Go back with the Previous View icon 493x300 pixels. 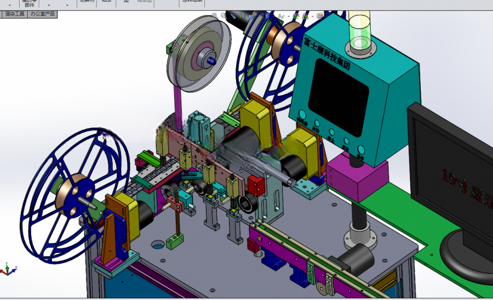(233, 16)
